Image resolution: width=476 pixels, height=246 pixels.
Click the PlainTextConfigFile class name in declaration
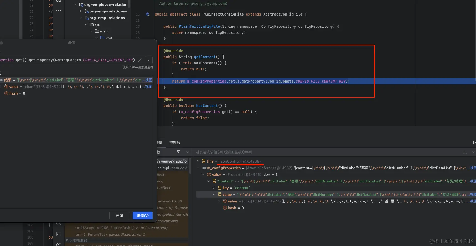pos(223,14)
